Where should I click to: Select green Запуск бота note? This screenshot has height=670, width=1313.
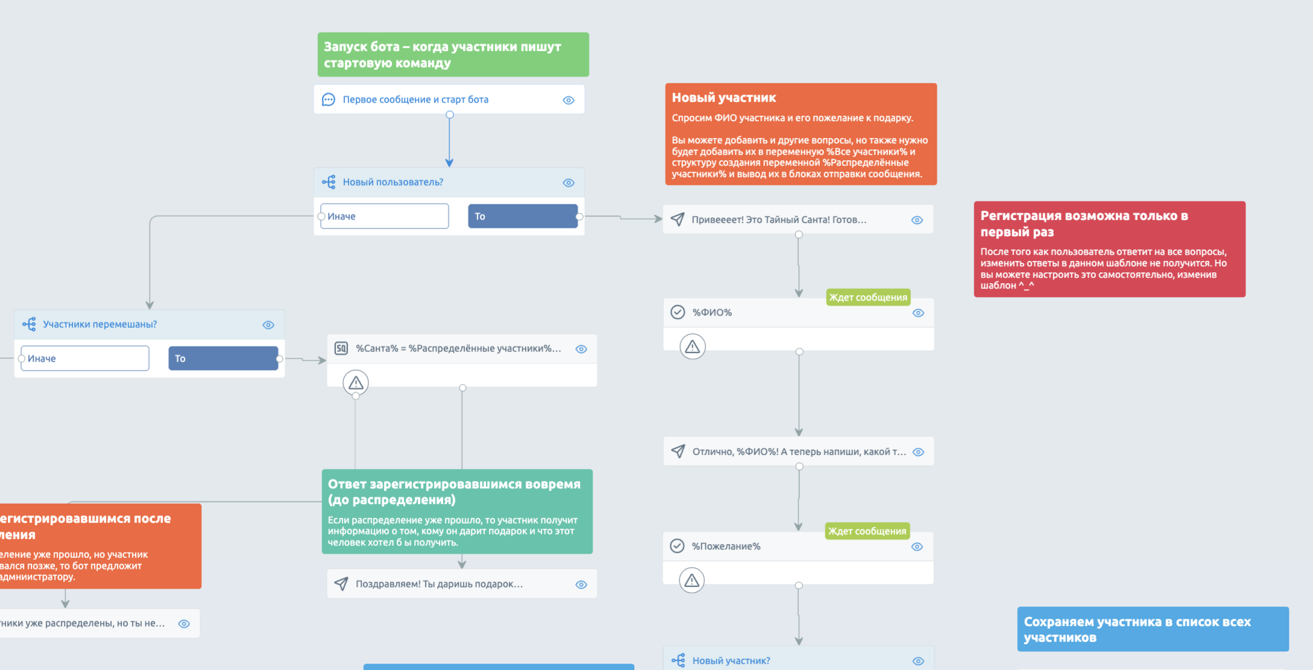point(453,55)
